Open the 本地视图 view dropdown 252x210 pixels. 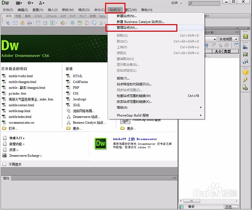(x=228, y=39)
